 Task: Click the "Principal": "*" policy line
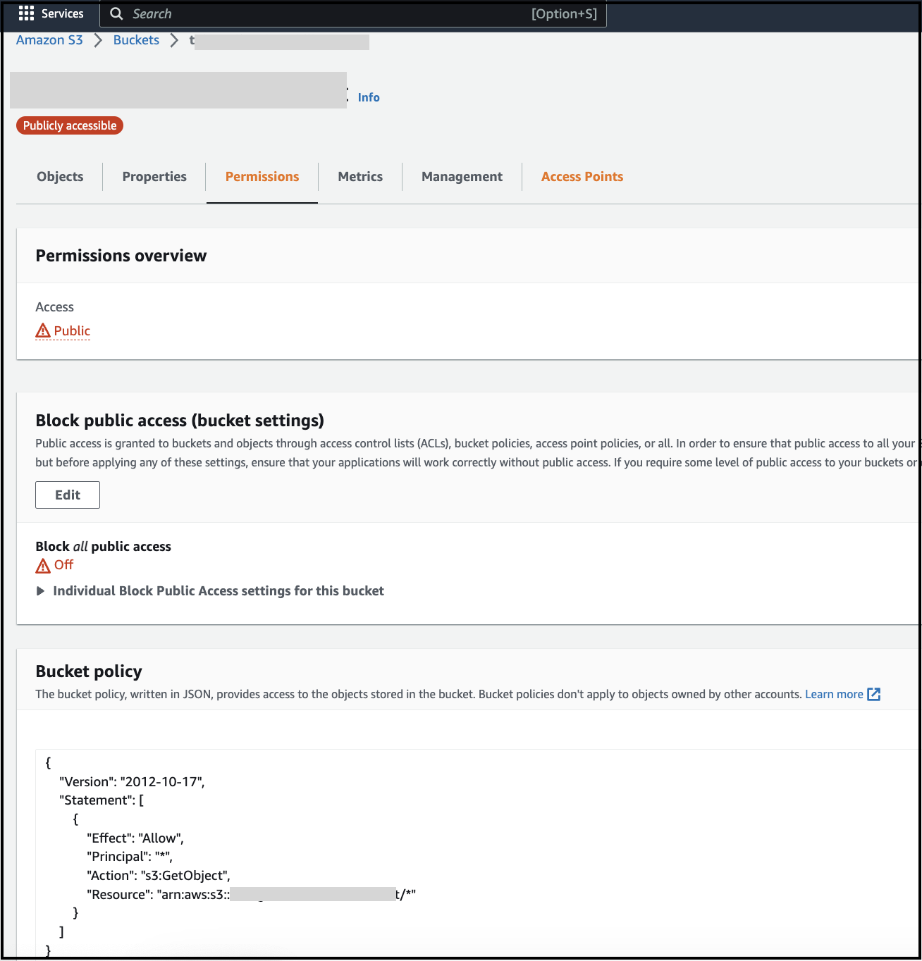pyautogui.click(x=130, y=856)
